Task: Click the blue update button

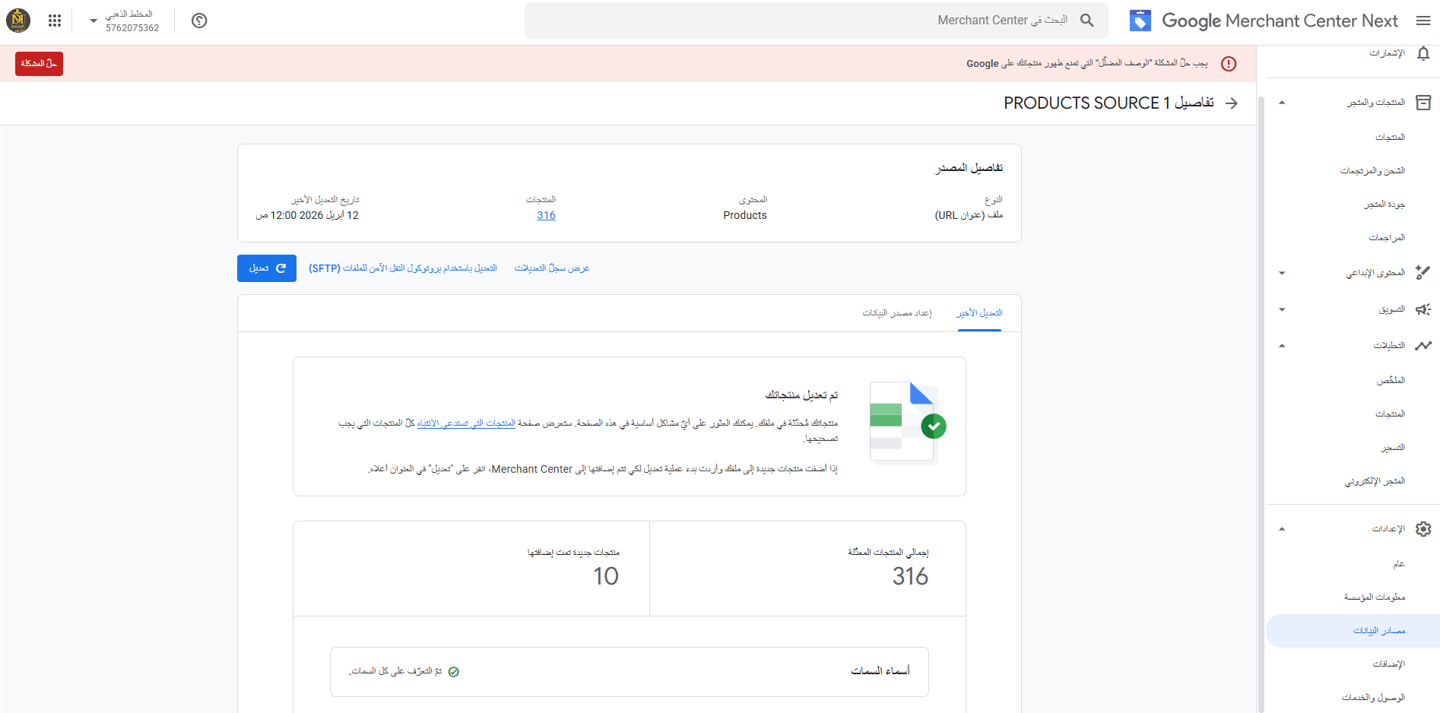Action: point(267,268)
